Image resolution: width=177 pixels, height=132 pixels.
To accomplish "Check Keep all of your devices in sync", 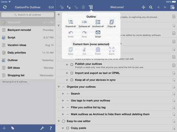I will point(72,80).
